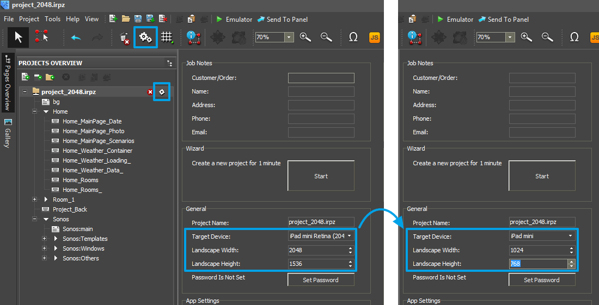599x305 pixels.
Task: Close project_2048.irpz using the red X icon
Action: pos(150,92)
